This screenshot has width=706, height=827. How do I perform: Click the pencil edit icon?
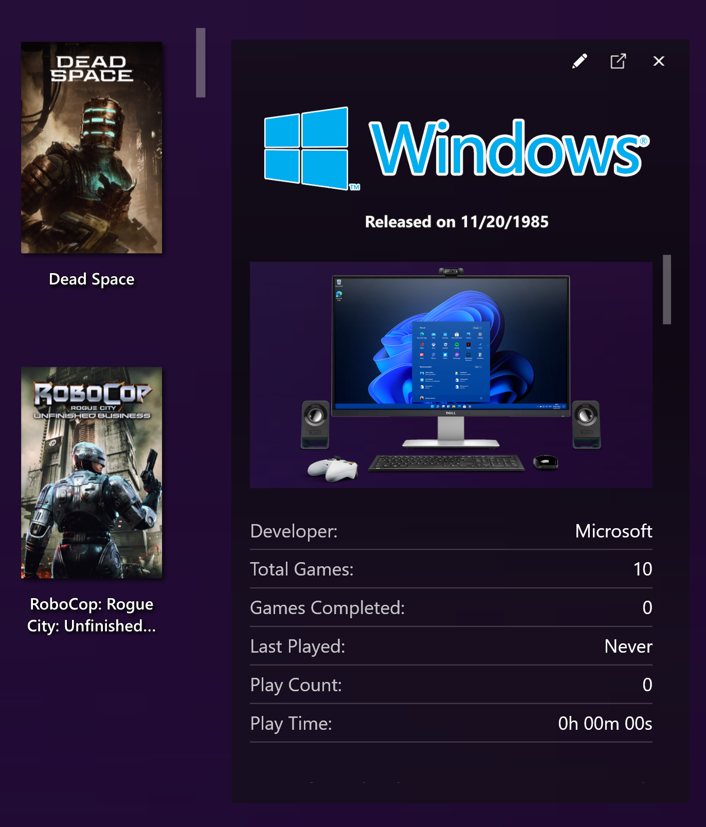click(x=580, y=61)
